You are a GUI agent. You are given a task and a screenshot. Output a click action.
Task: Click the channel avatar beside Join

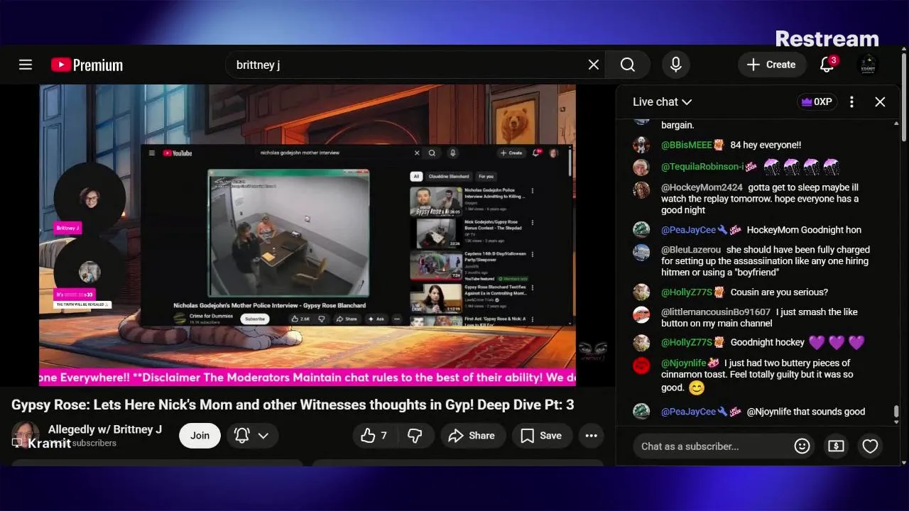tap(26, 434)
